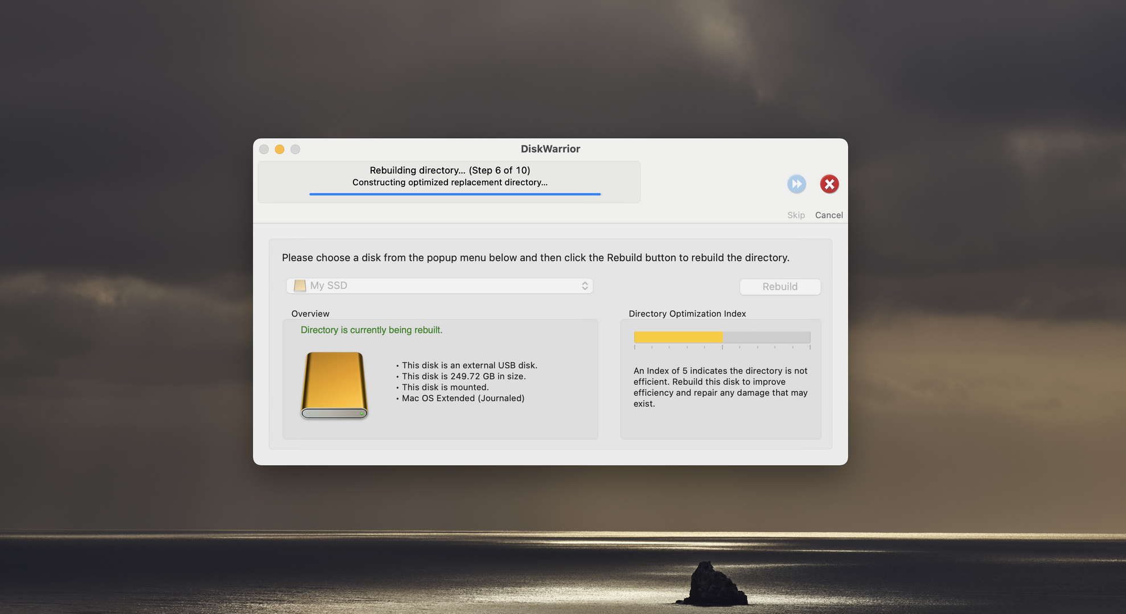The width and height of the screenshot is (1126, 614).
Task: Click the small drive icon beside My SSD
Action: click(x=299, y=285)
